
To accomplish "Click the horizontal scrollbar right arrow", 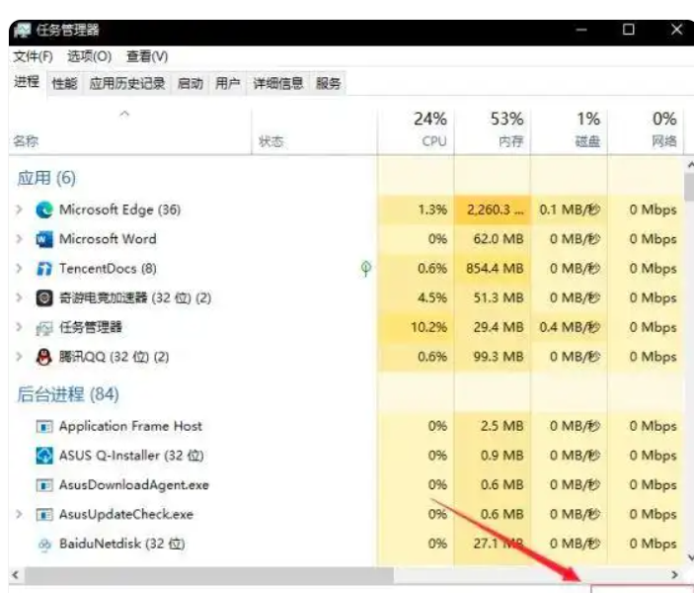I will point(674,575).
